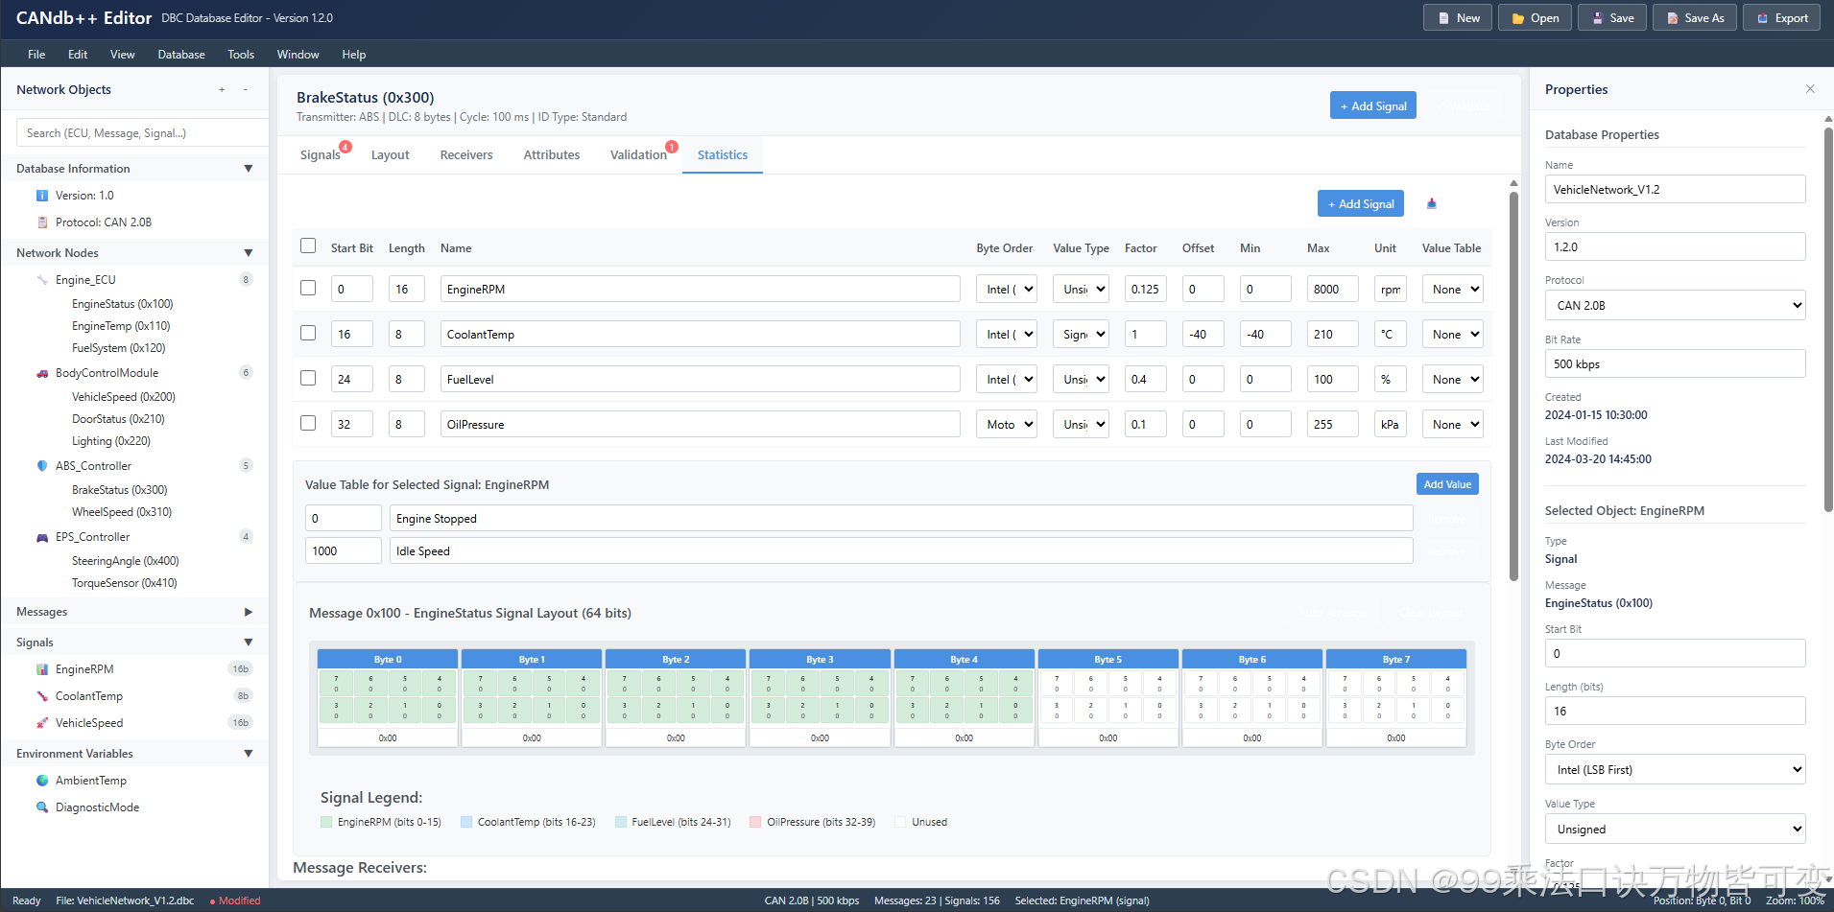This screenshot has height=912, width=1834.
Task: Click Add Signal in message header
Action: pos(1373,105)
